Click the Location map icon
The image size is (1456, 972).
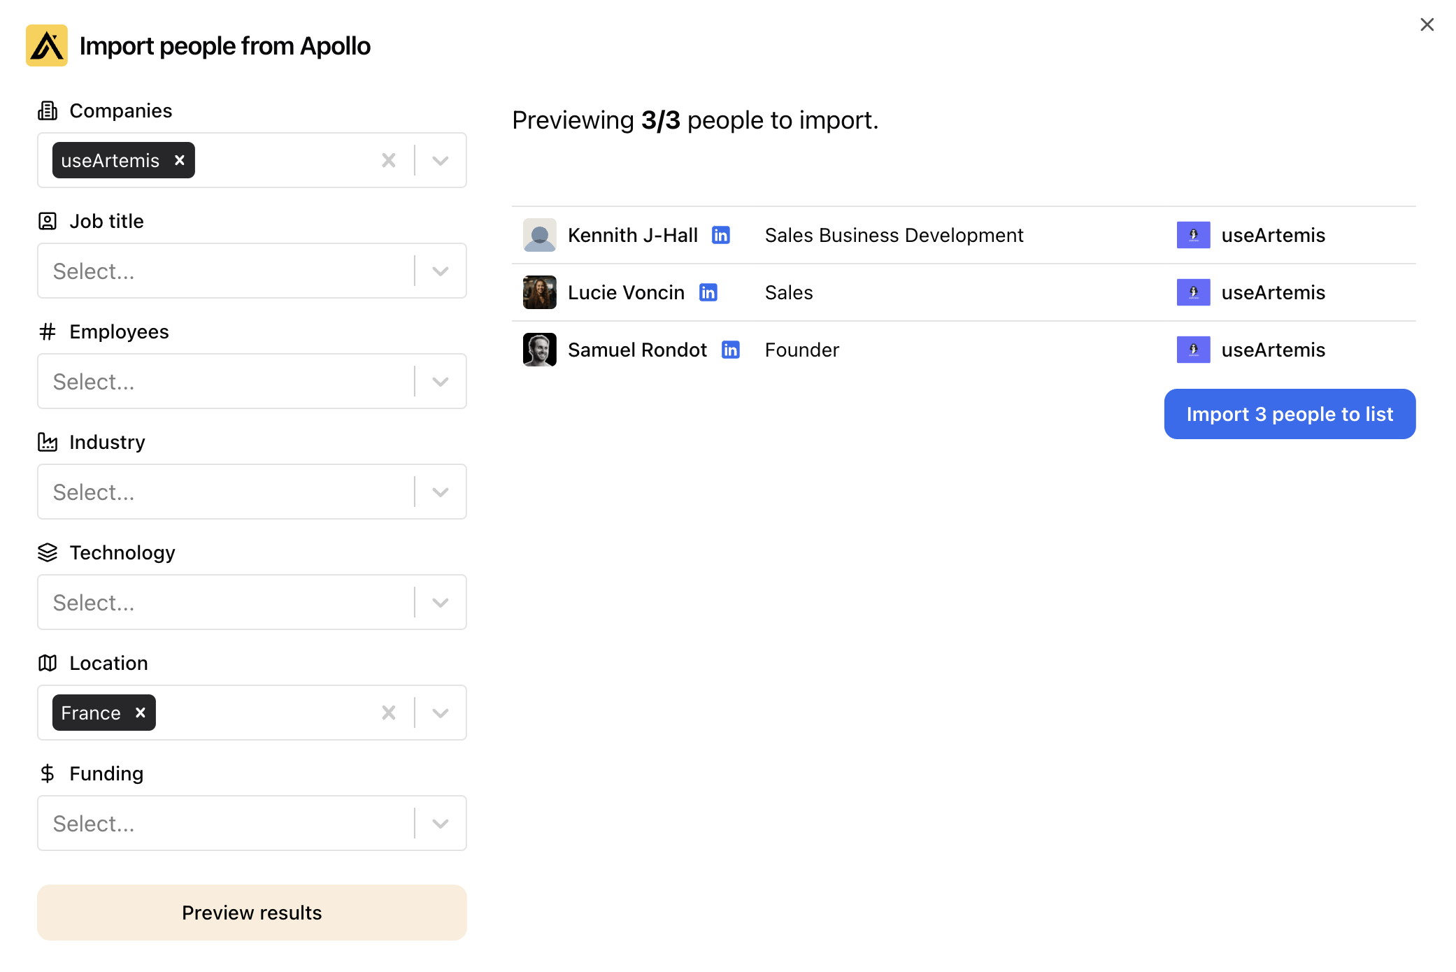pos(48,663)
